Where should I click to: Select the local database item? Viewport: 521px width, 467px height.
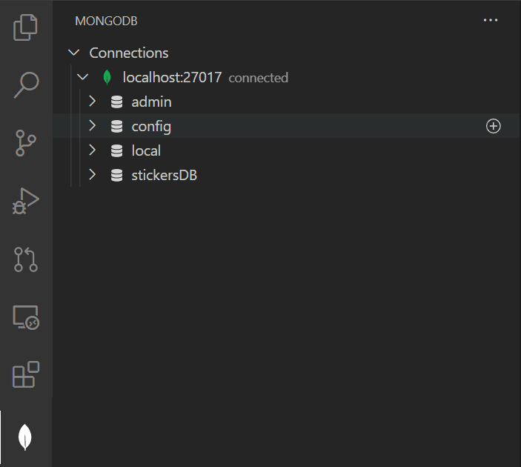[x=146, y=150]
